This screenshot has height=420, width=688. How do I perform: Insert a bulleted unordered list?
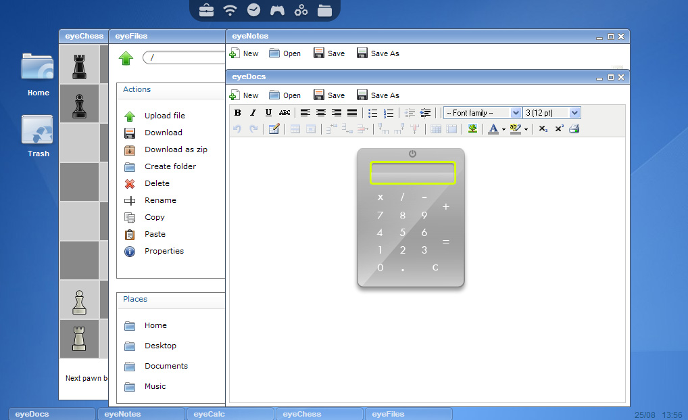click(372, 113)
